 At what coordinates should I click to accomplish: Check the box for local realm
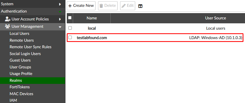coord(70,28)
